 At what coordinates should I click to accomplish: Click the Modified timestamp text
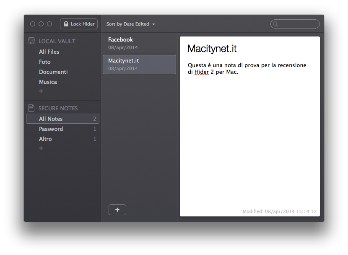pyautogui.click(x=279, y=211)
